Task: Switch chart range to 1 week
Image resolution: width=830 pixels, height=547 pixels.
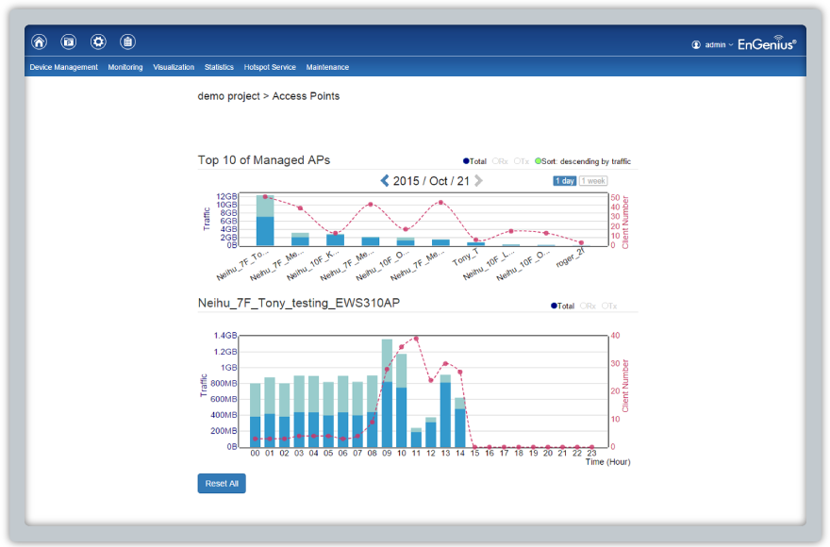Action: [x=593, y=181]
